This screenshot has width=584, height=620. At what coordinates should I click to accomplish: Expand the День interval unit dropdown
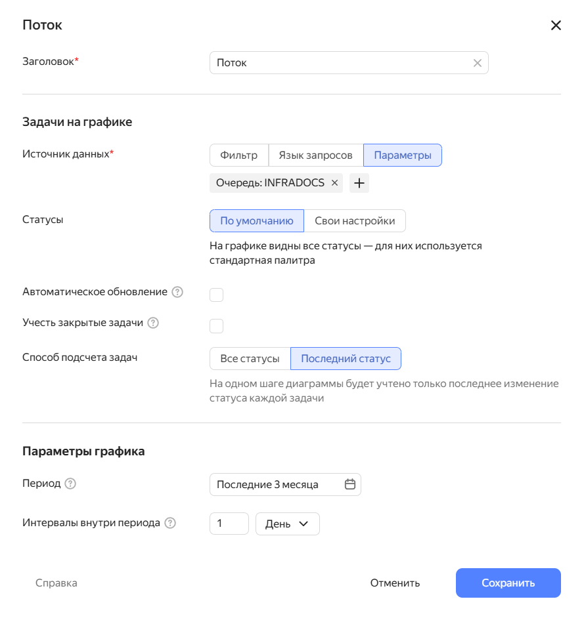288,524
